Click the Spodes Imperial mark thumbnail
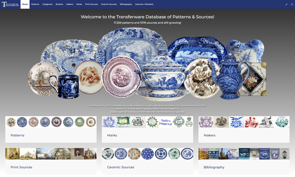The image size is (295, 177). tap(165, 122)
